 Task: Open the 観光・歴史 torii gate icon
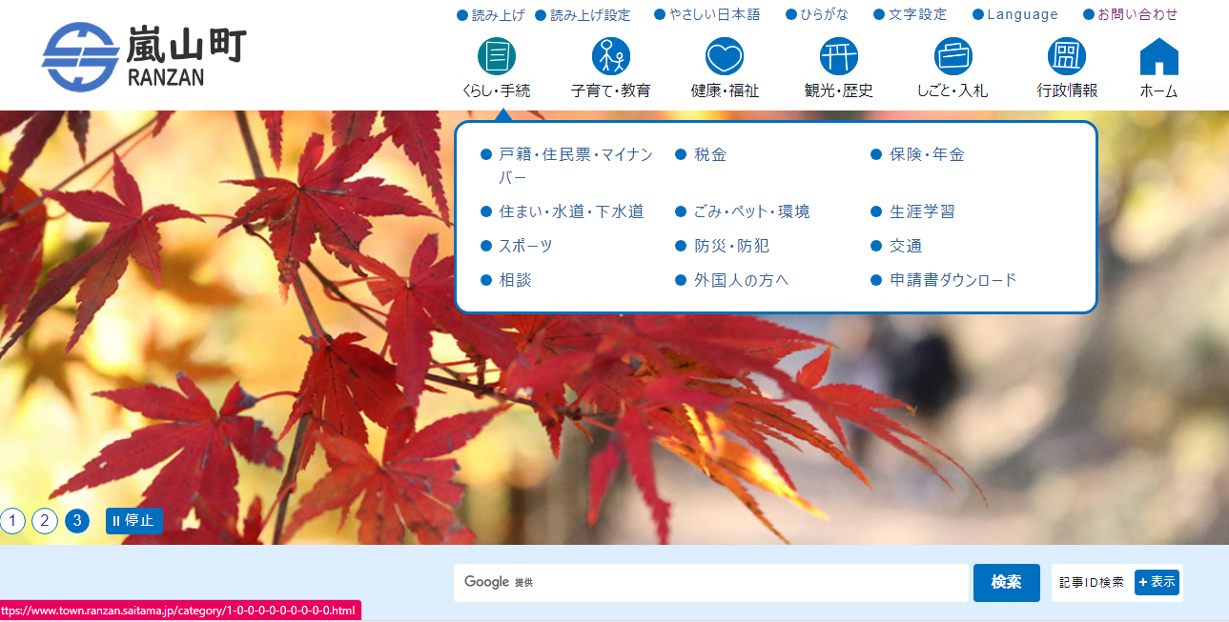[839, 56]
